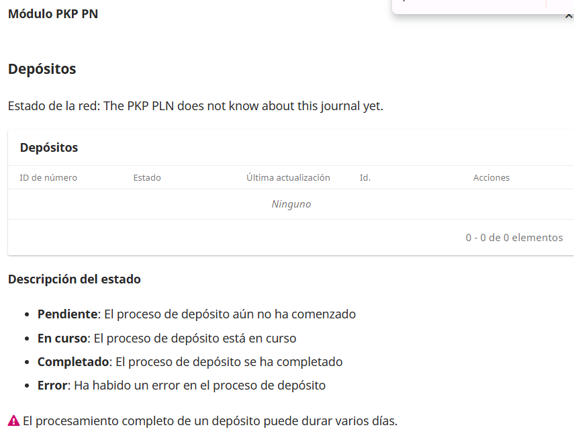Click the Estado column header

click(147, 178)
